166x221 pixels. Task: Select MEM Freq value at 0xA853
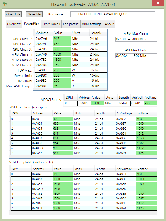tap(63, 179)
